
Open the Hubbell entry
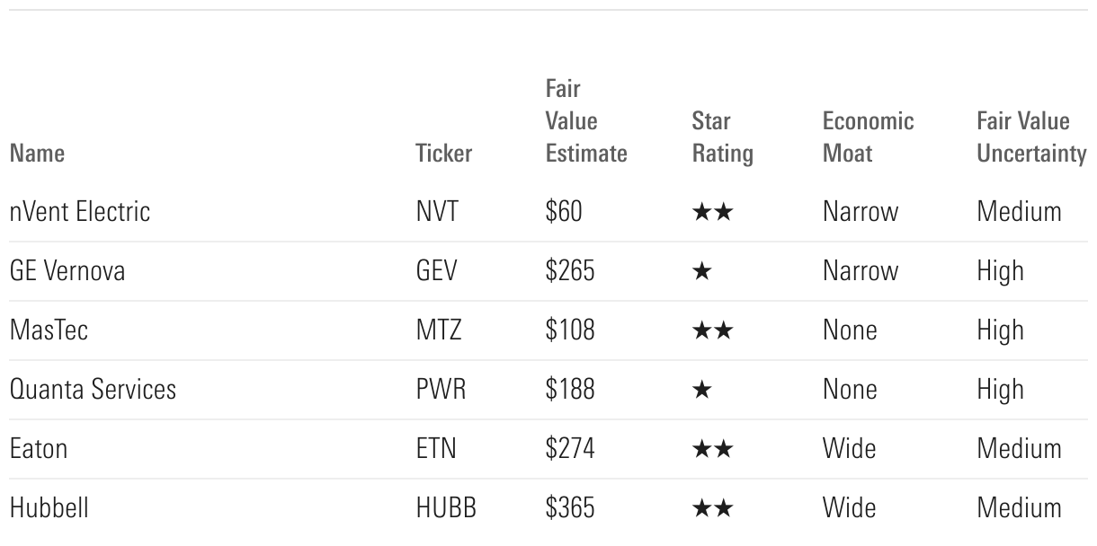tap(49, 508)
